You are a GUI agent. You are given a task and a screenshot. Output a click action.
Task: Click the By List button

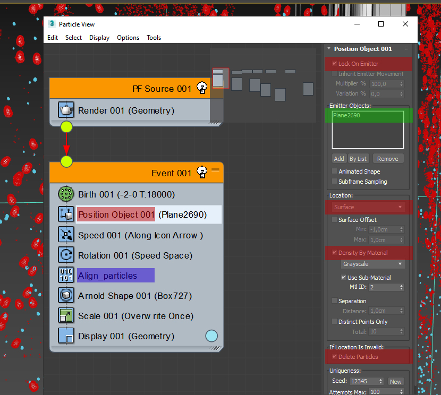pos(358,159)
